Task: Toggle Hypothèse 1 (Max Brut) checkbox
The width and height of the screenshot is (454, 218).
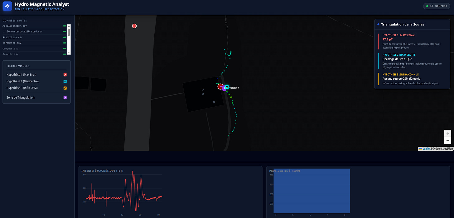Action: [65, 75]
